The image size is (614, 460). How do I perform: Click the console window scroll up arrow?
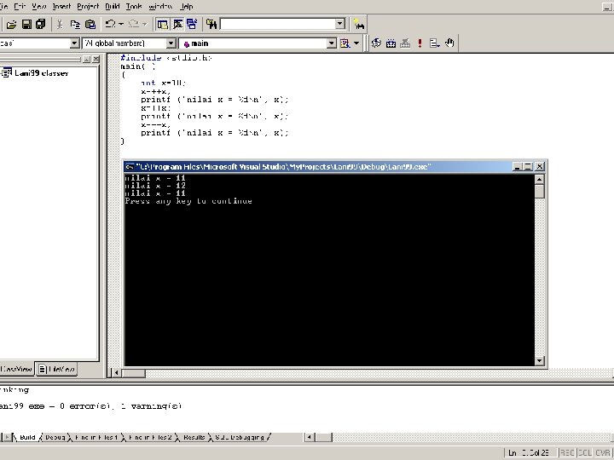(x=540, y=180)
